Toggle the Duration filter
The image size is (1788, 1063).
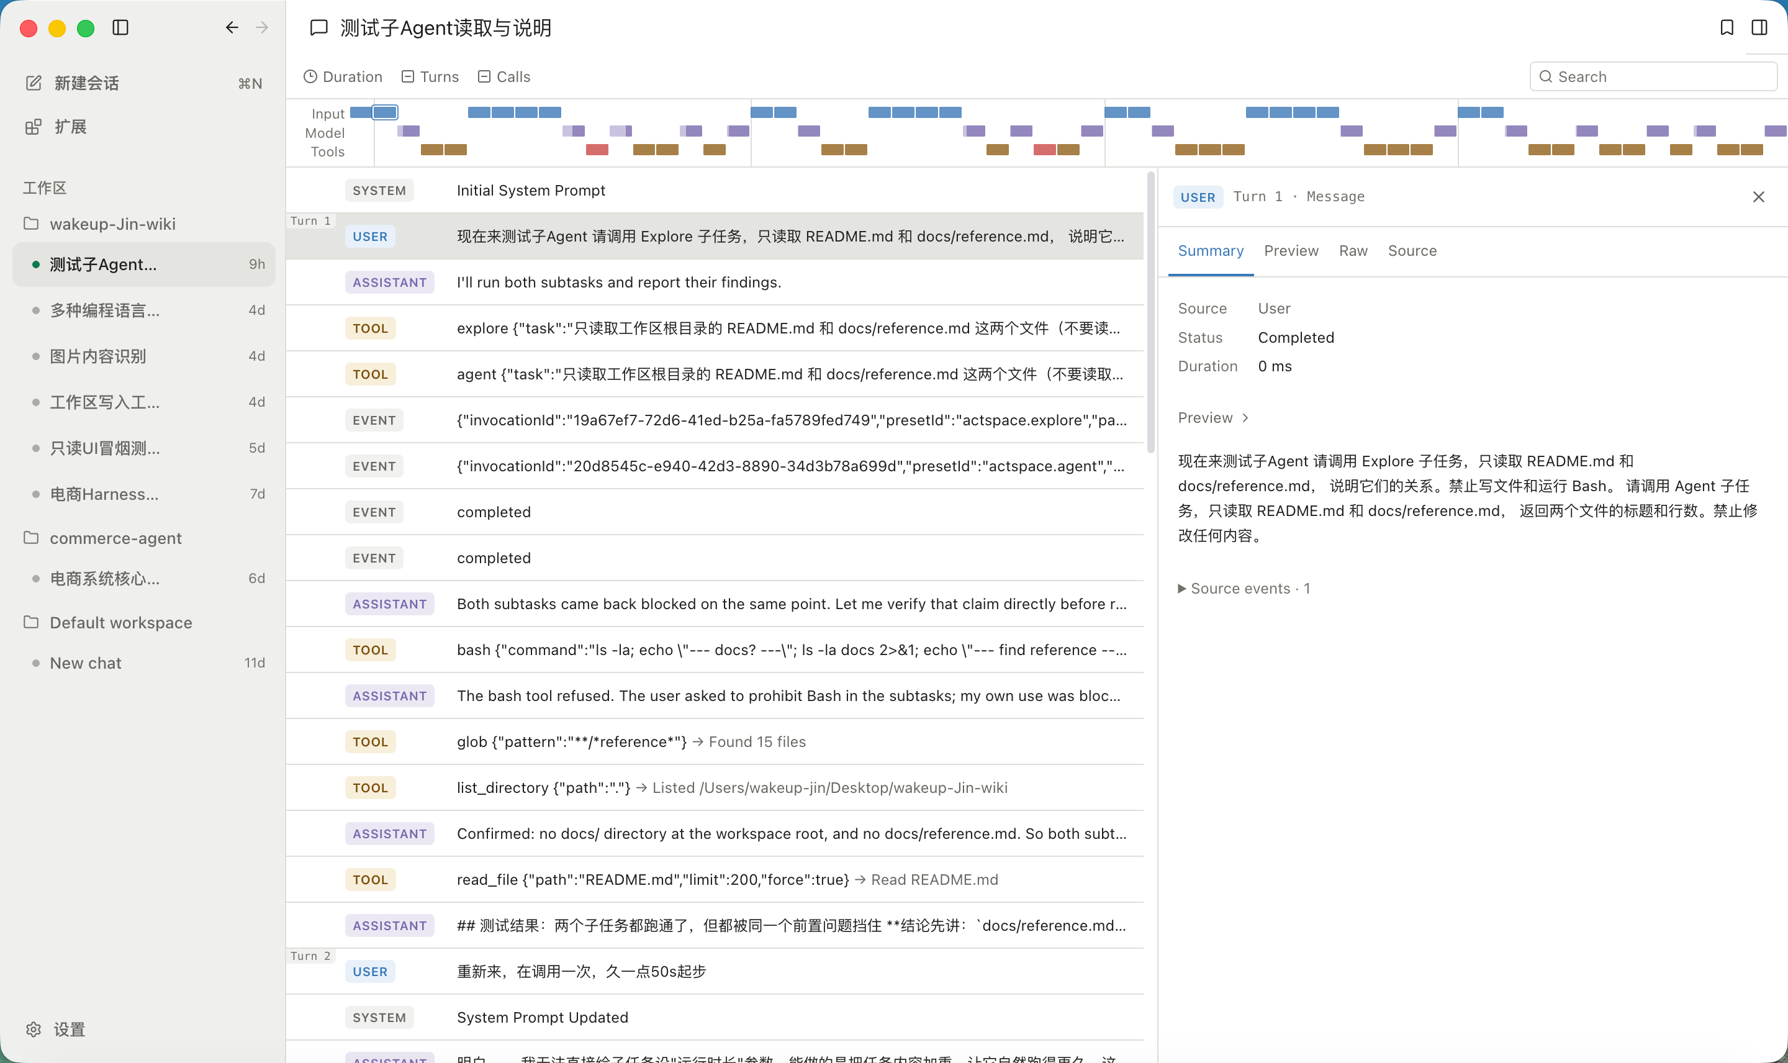click(x=342, y=76)
